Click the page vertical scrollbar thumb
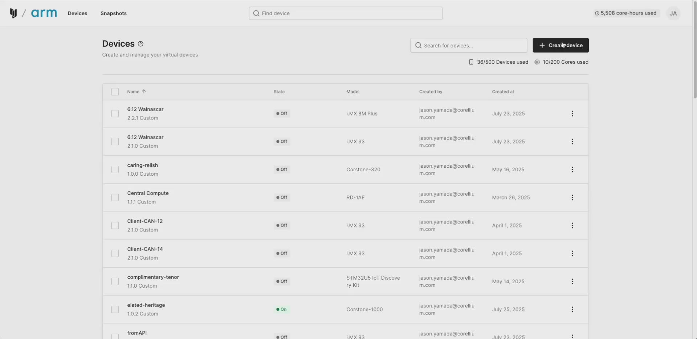 coord(695,51)
